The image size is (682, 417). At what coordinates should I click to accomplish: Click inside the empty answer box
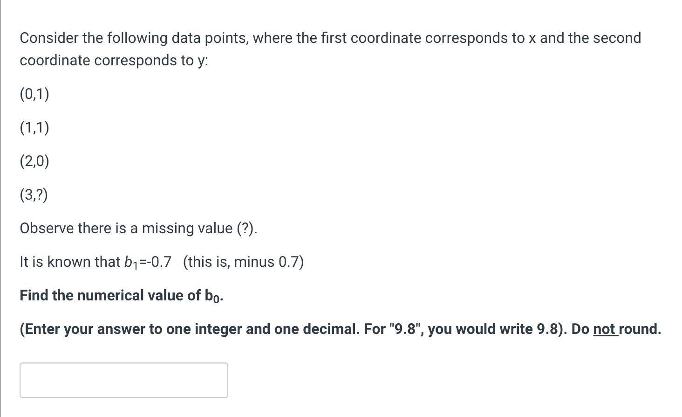123,380
